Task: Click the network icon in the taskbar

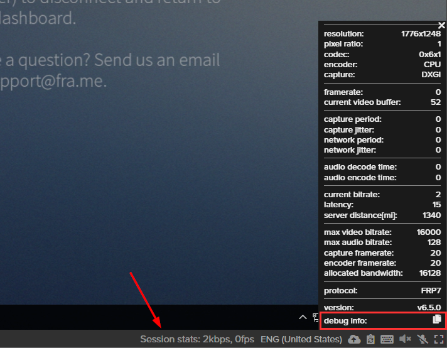Action: pos(316,318)
